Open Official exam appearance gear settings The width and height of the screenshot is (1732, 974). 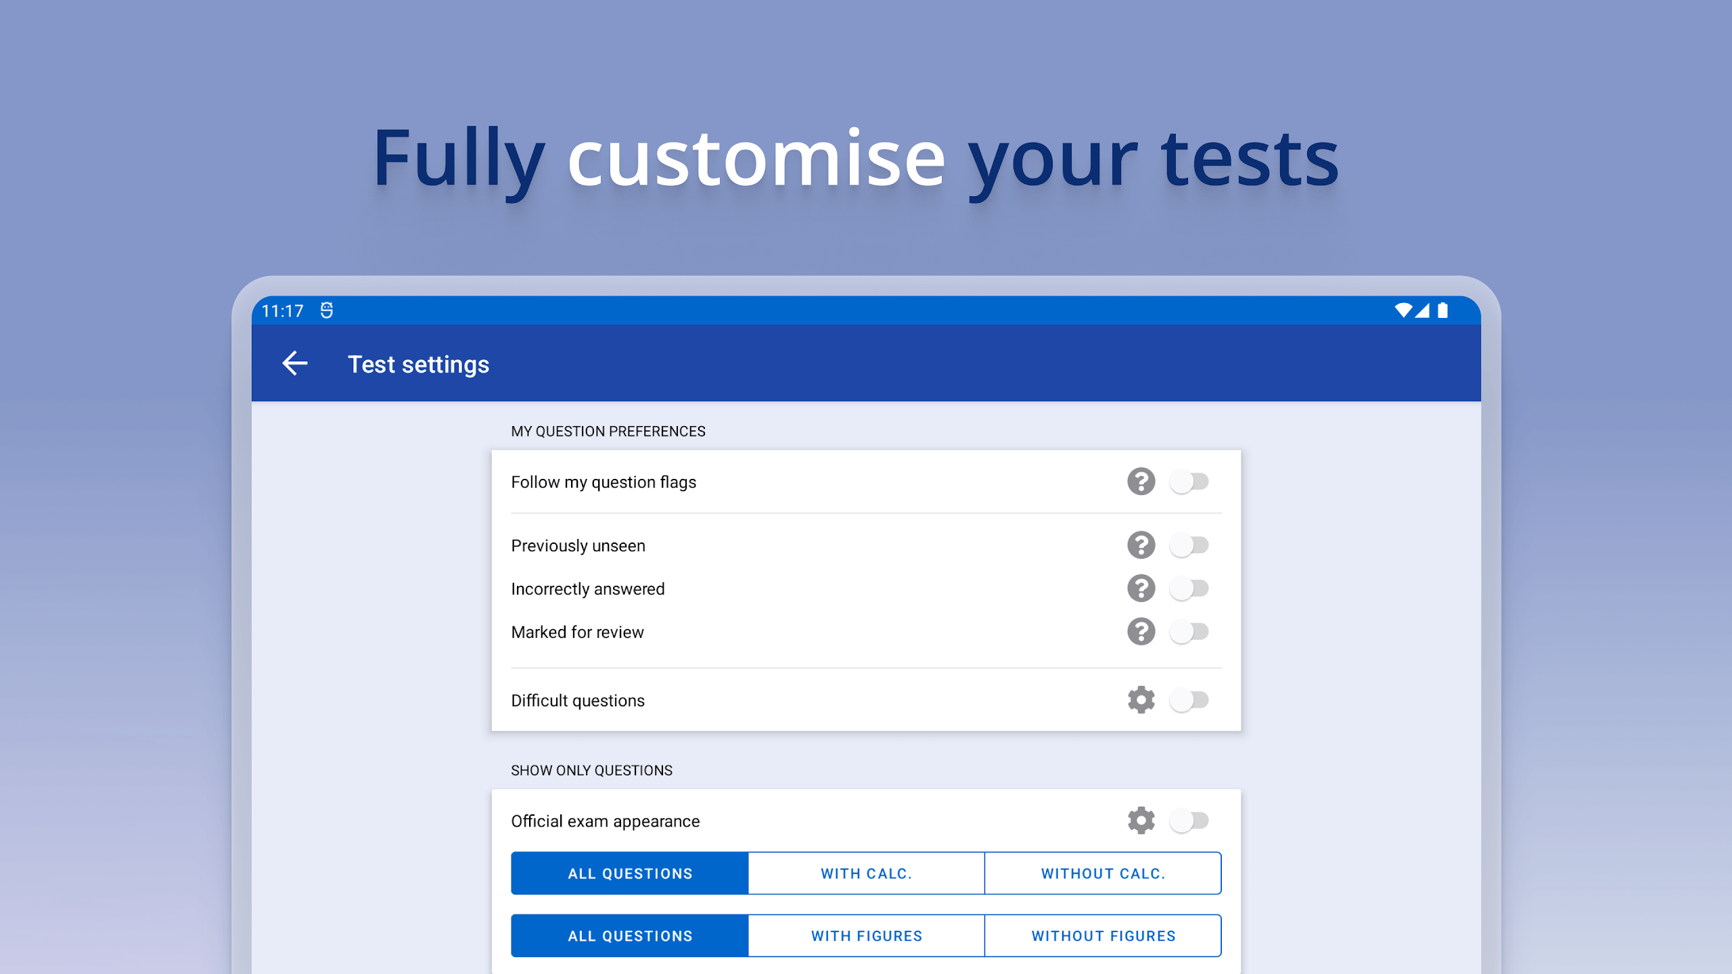[1141, 820]
